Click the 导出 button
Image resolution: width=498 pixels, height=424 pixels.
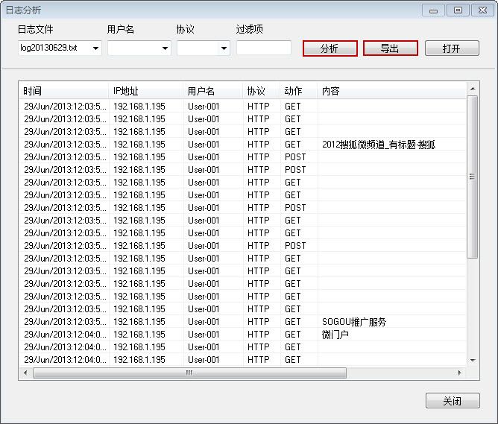click(x=391, y=48)
